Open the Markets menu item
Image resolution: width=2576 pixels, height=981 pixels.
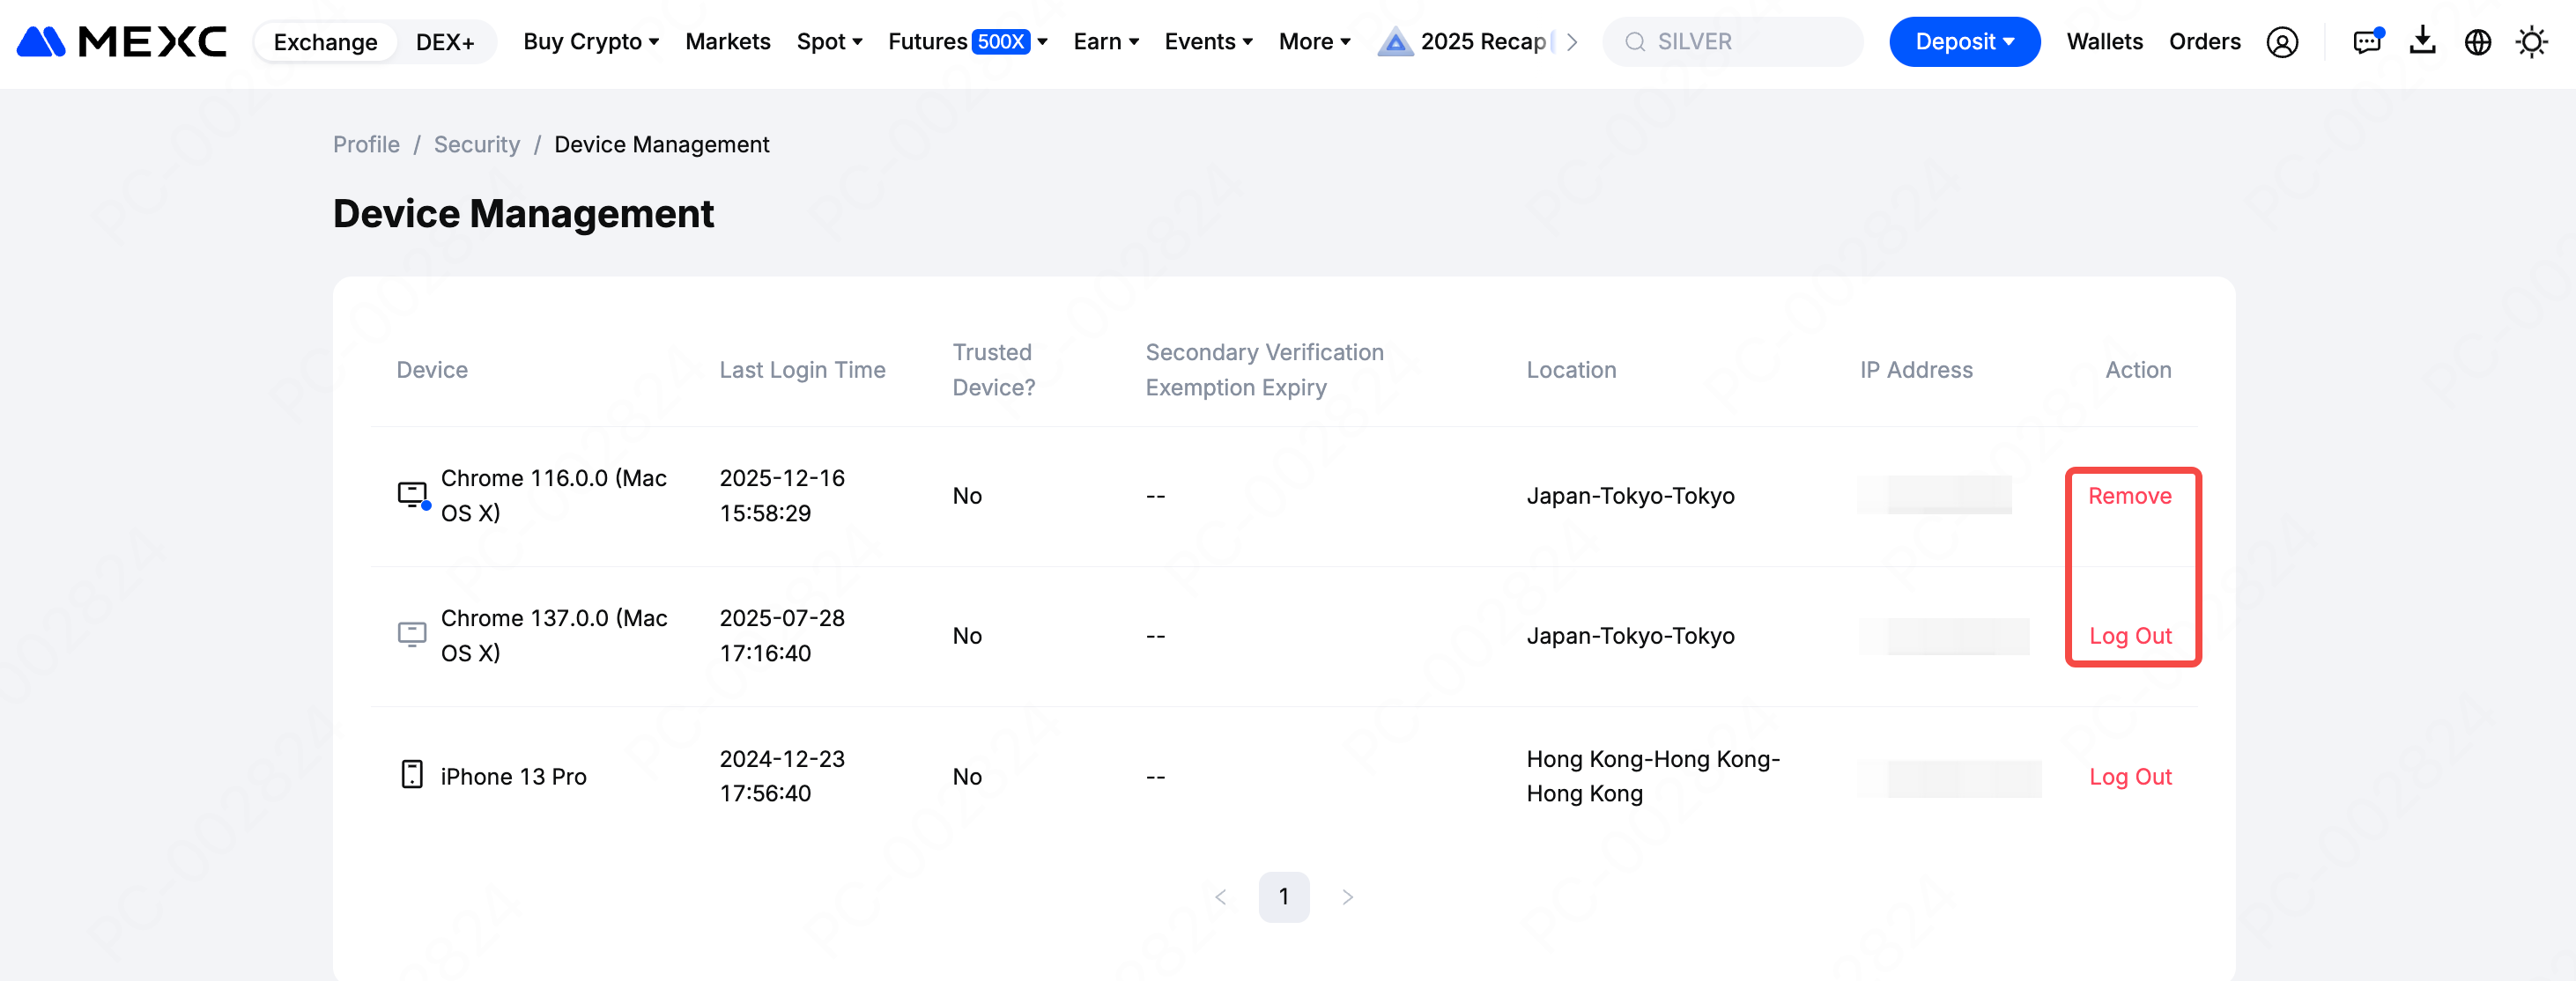click(x=727, y=41)
